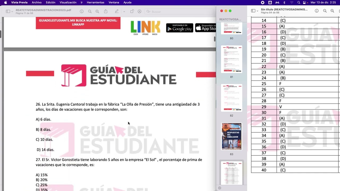Image resolution: width=340 pixels, height=191 pixels.
Task: Click the Bluetooth icon in menu bar
Action: (x=284, y=2)
